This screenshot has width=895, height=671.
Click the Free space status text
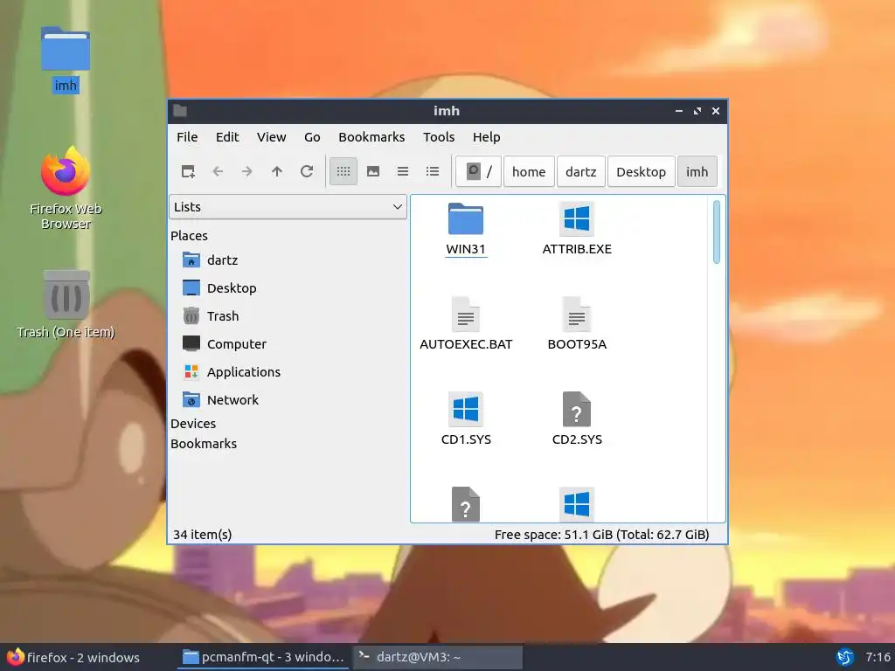pos(601,535)
